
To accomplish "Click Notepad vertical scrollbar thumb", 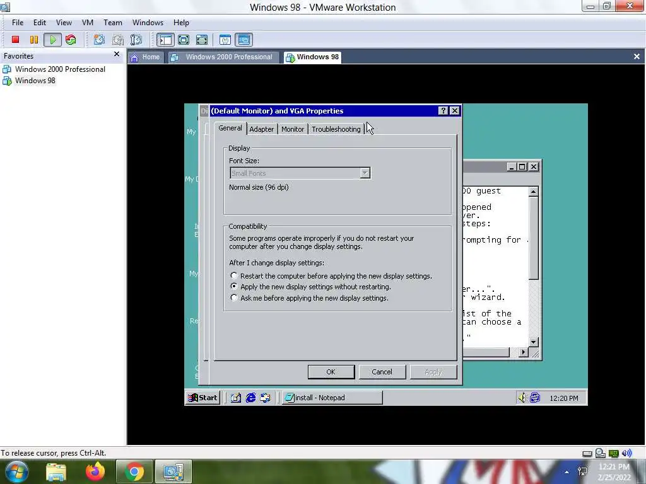I will (533, 238).
